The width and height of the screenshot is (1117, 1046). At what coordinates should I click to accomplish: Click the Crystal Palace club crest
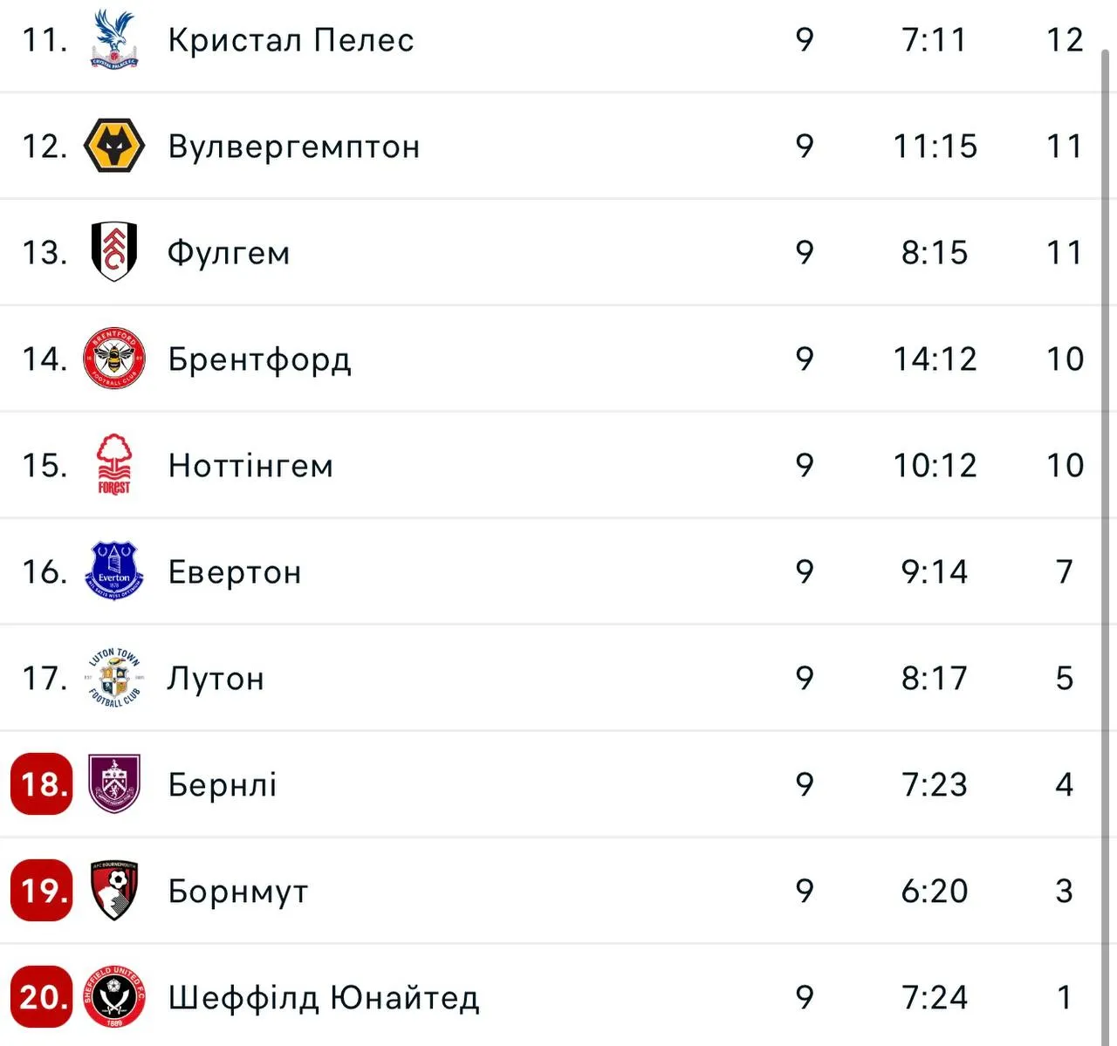[113, 40]
